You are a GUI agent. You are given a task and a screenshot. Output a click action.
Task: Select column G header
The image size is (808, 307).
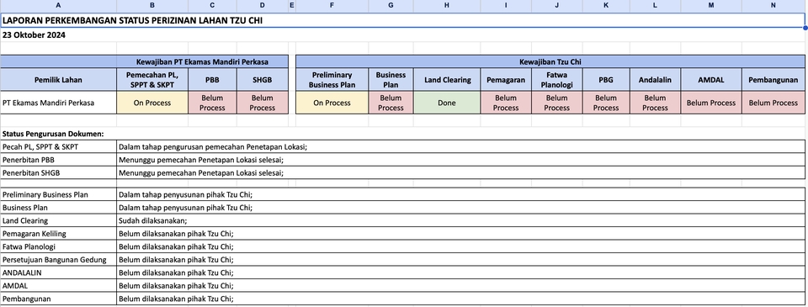[x=391, y=6]
